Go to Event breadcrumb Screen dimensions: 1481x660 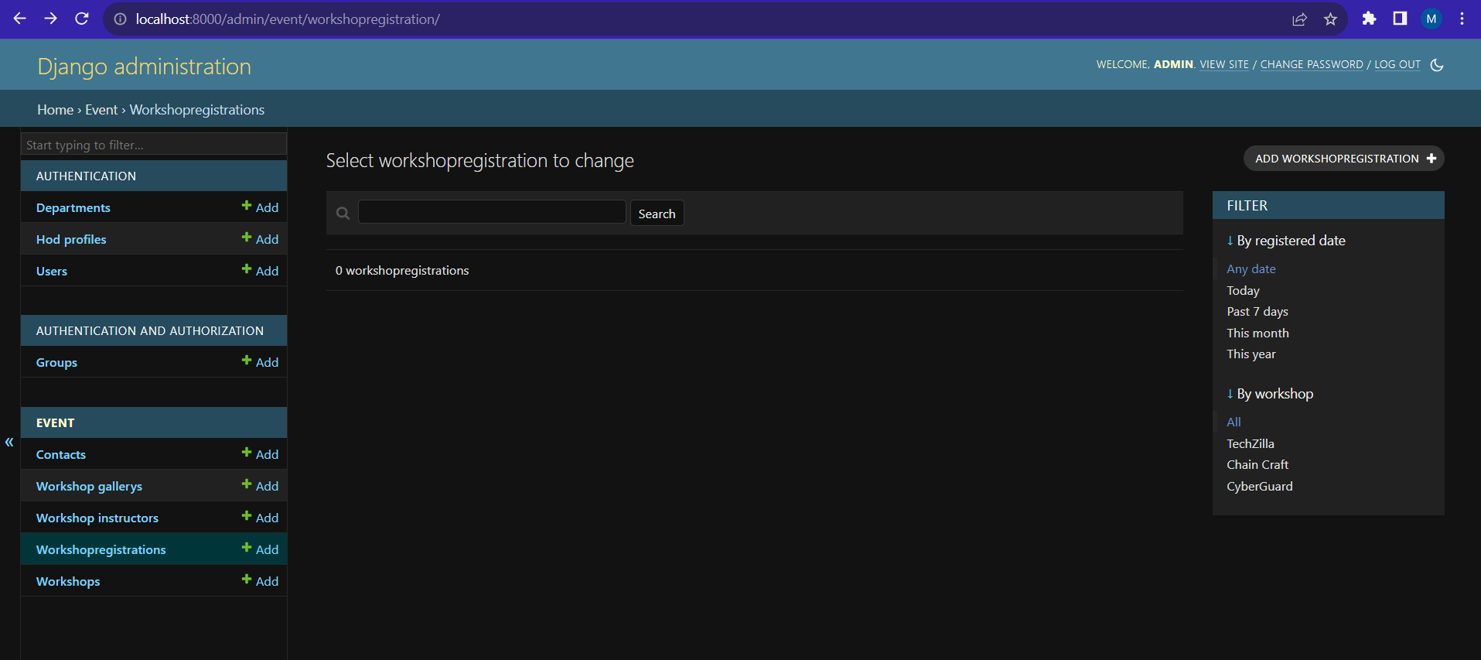tap(101, 110)
